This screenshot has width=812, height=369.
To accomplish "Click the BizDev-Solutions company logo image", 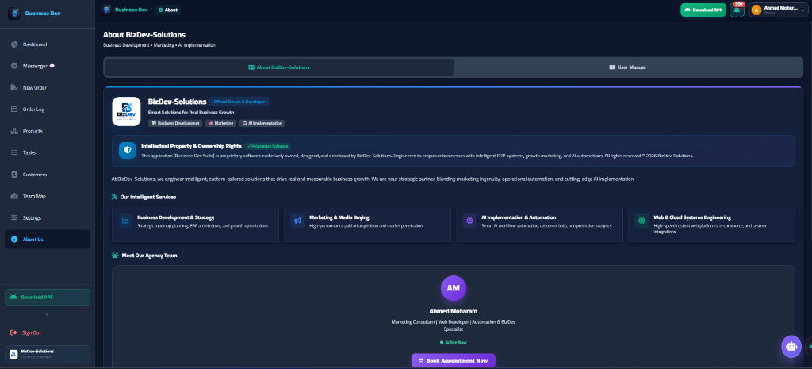I will click(x=126, y=111).
